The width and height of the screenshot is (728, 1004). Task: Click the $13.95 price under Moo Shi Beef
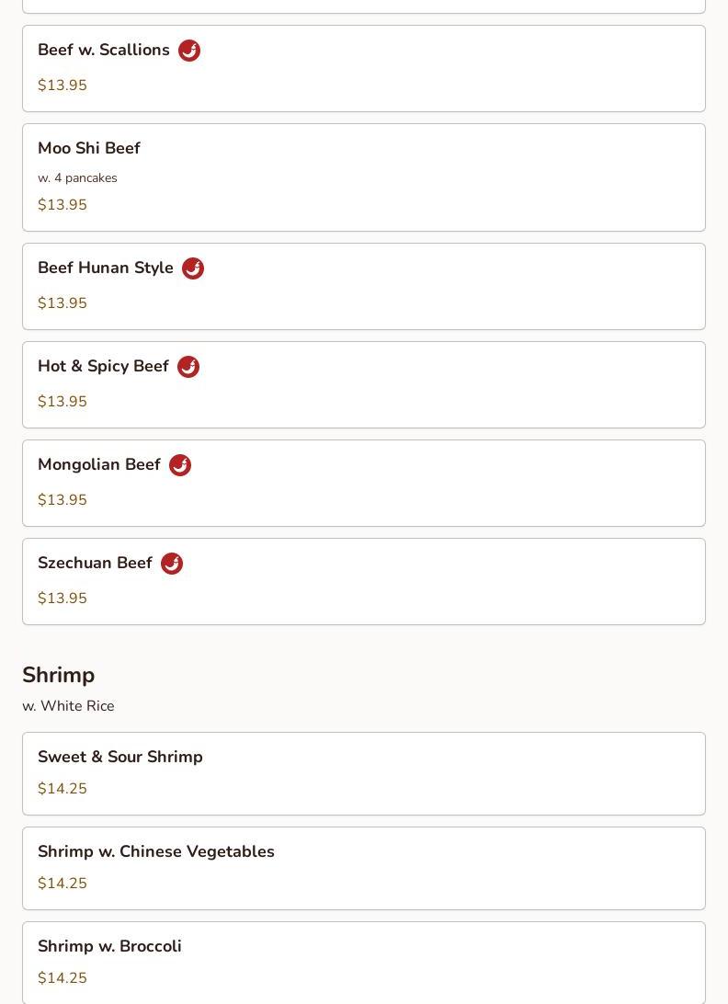coord(63,205)
